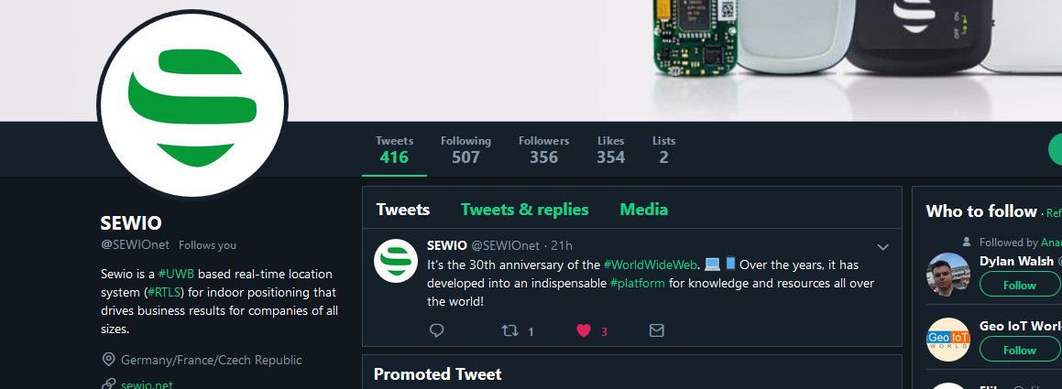View the Following count of 507
This screenshot has height=389, width=1062.
tap(465, 149)
